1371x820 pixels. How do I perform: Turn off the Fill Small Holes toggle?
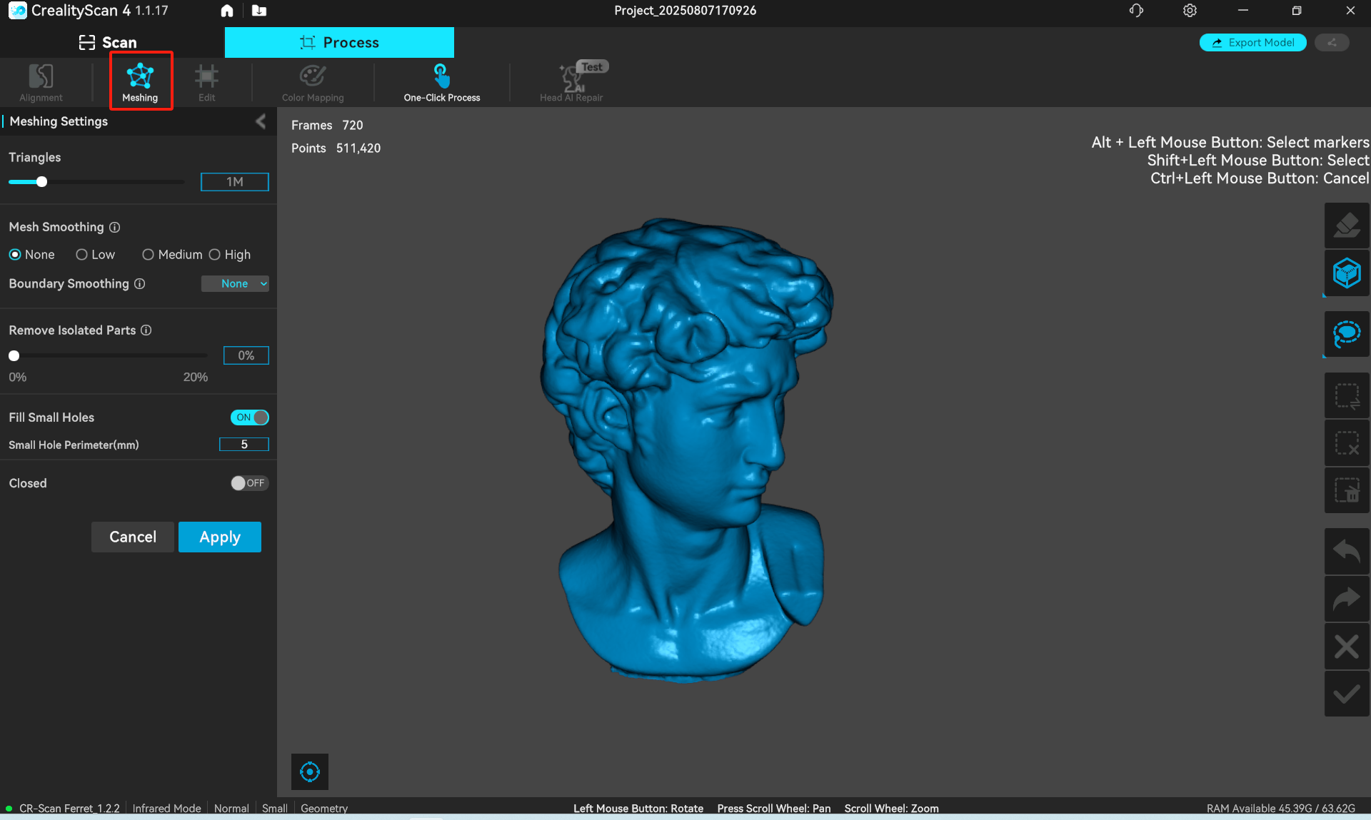point(250,417)
